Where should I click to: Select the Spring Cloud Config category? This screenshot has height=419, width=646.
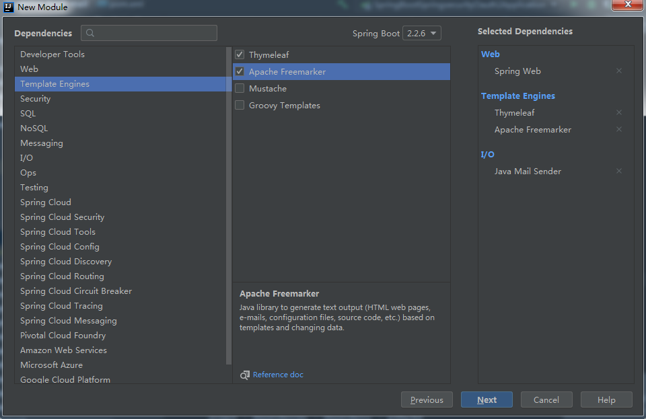(120, 247)
